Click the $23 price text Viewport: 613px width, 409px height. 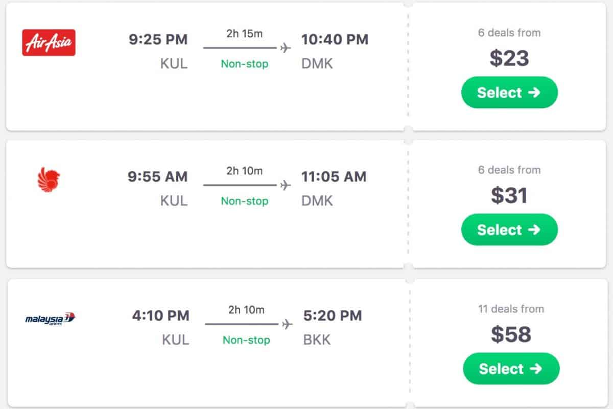509,58
